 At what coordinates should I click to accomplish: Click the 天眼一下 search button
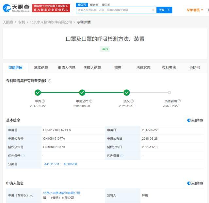coord(164,10)
